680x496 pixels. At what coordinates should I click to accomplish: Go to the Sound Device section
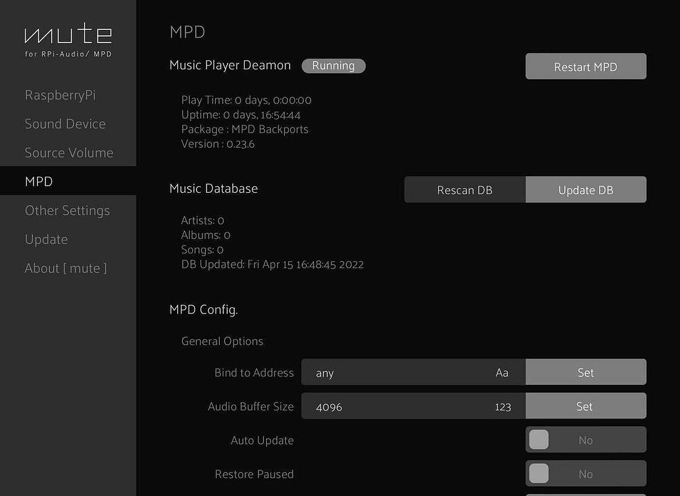pyautogui.click(x=65, y=124)
